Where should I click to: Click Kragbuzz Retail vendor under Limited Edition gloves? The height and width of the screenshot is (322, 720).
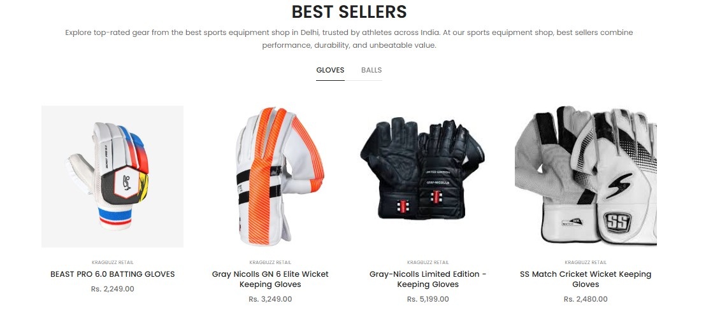(428, 262)
